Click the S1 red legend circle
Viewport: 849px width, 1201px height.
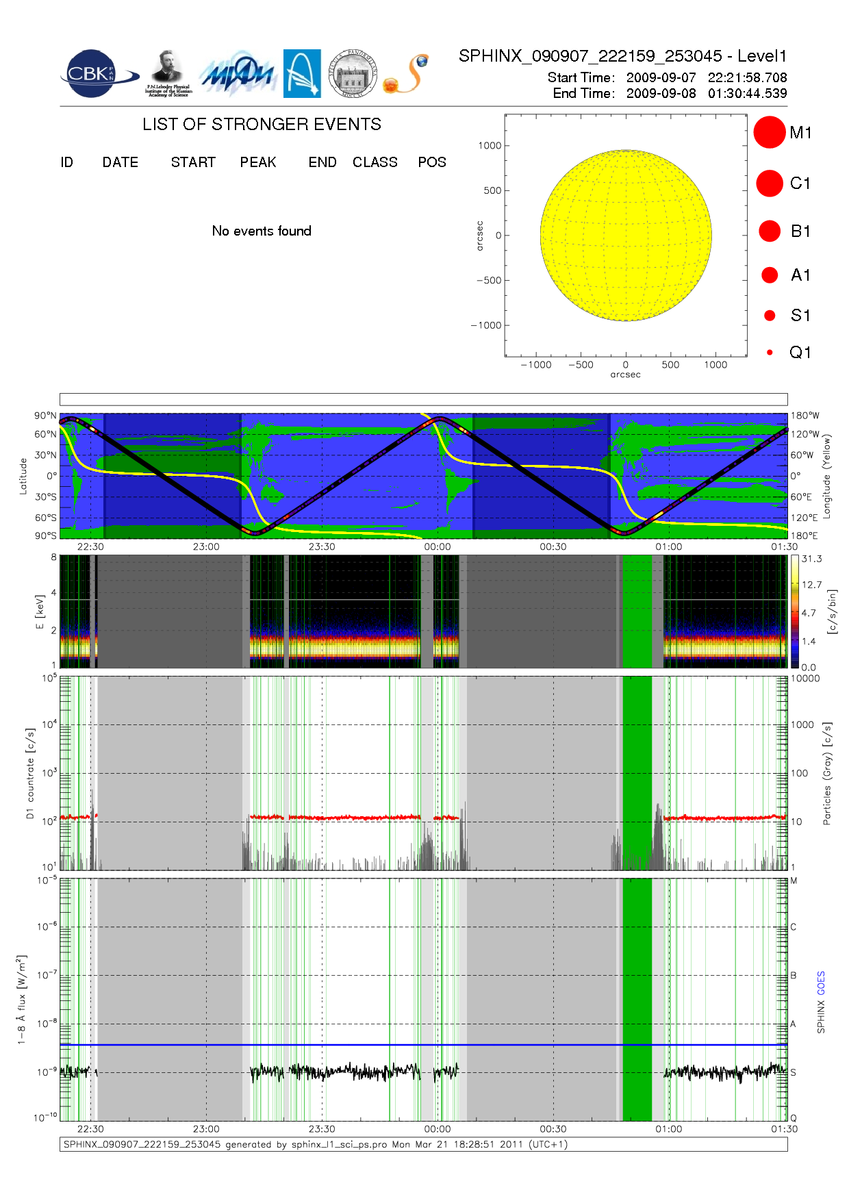770,316
